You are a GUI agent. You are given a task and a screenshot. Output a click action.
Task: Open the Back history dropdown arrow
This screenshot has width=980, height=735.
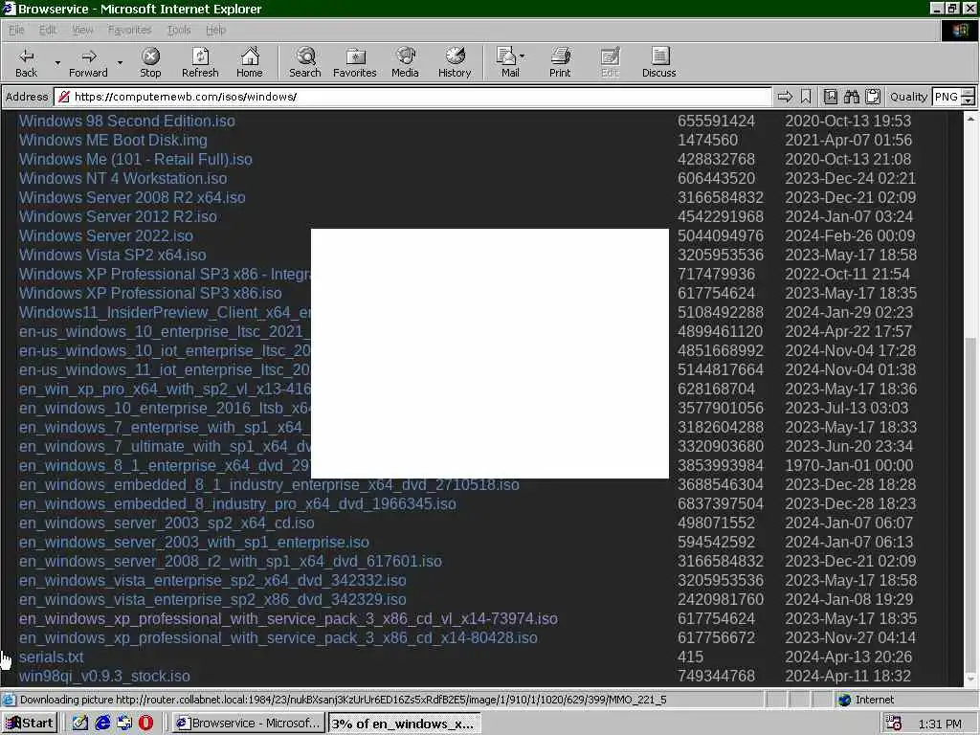tap(57, 62)
